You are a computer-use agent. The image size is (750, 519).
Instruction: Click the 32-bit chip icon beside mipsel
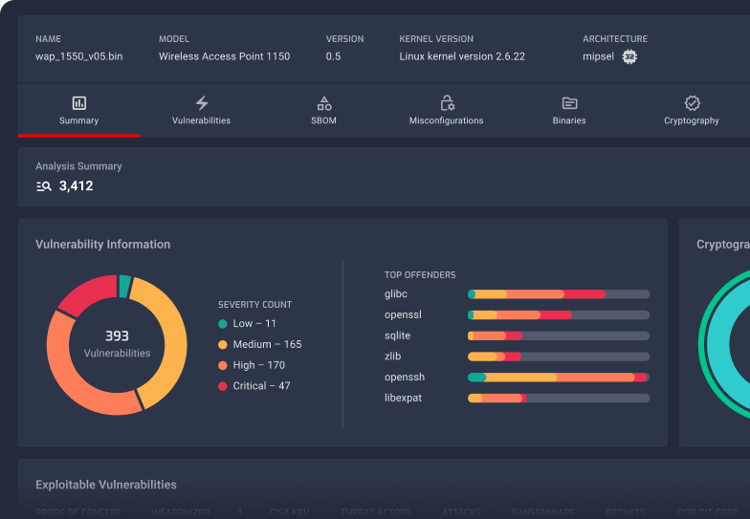[x=629, y=57]
